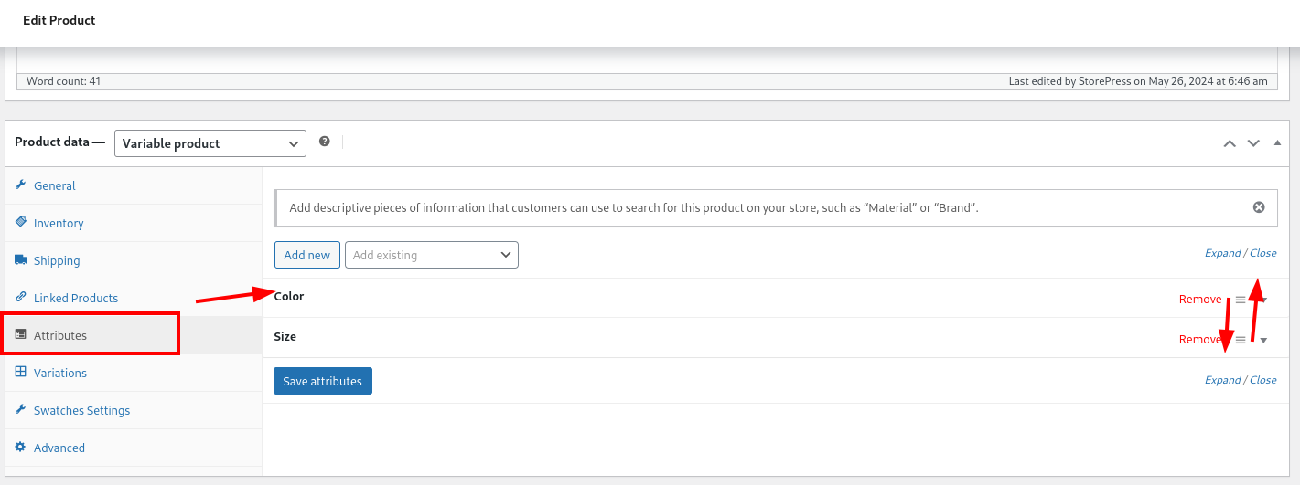The width and height of the screenshot is (1300, 485).
Task: Open the Add existing attribute dropdown
Action: click(x=432, y=255)
